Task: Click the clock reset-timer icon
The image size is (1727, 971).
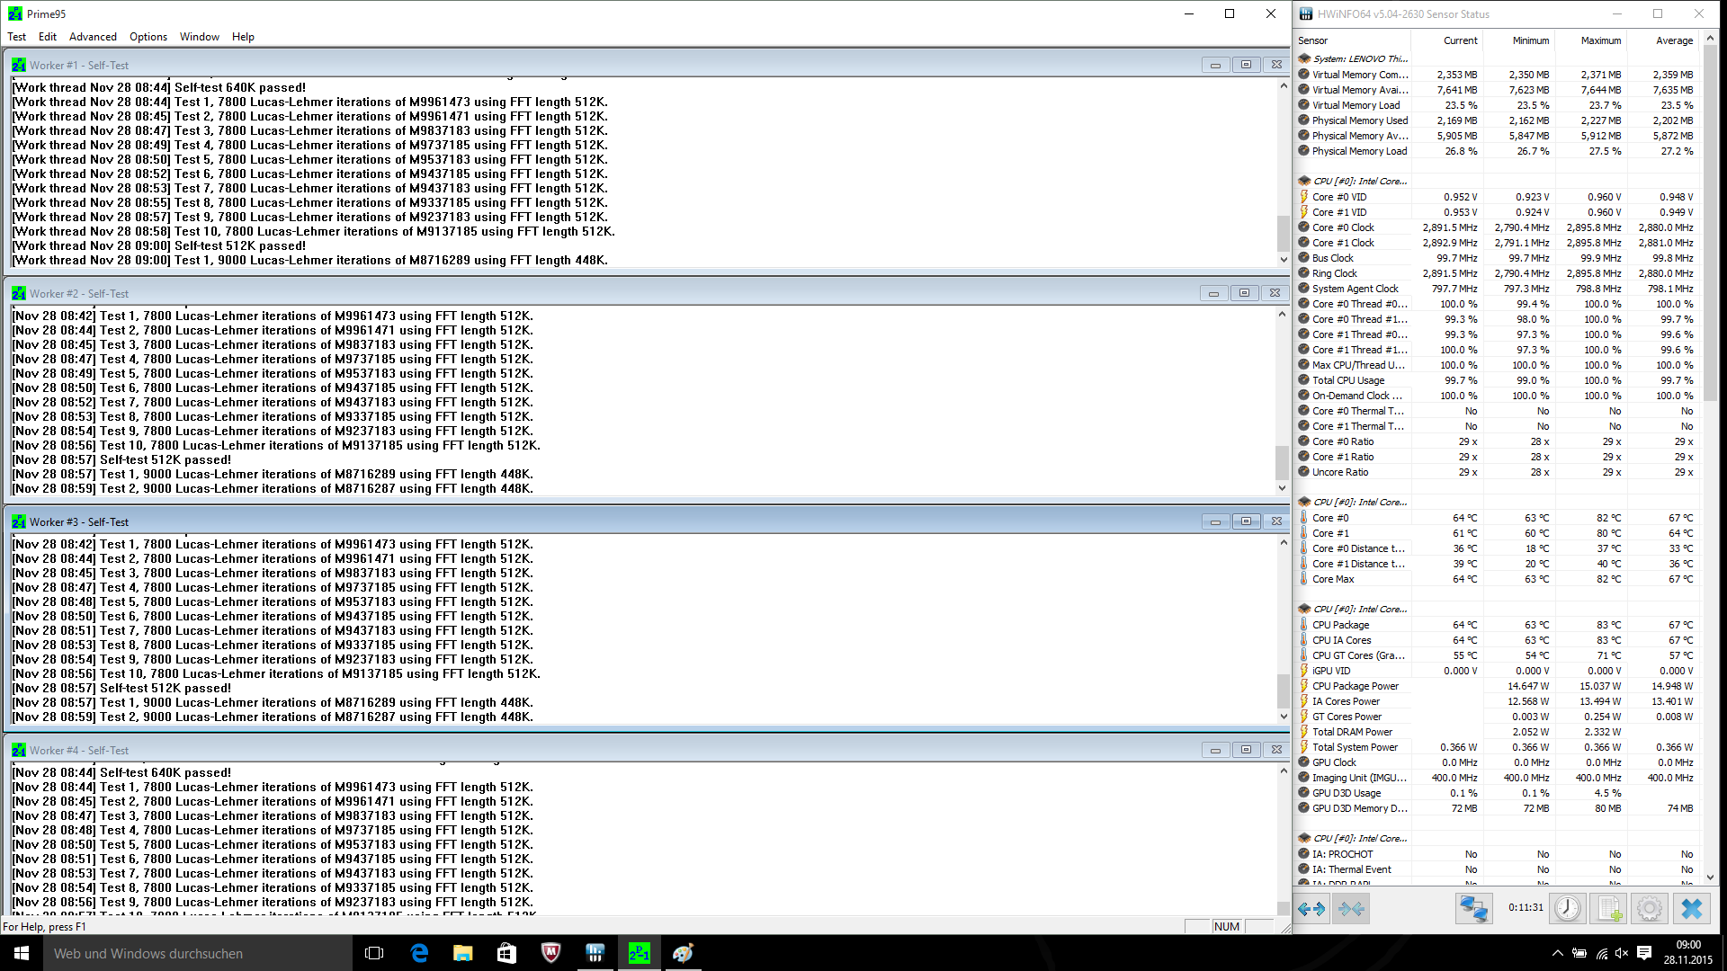Action: pyautogui.click(x=1567, y=909)
